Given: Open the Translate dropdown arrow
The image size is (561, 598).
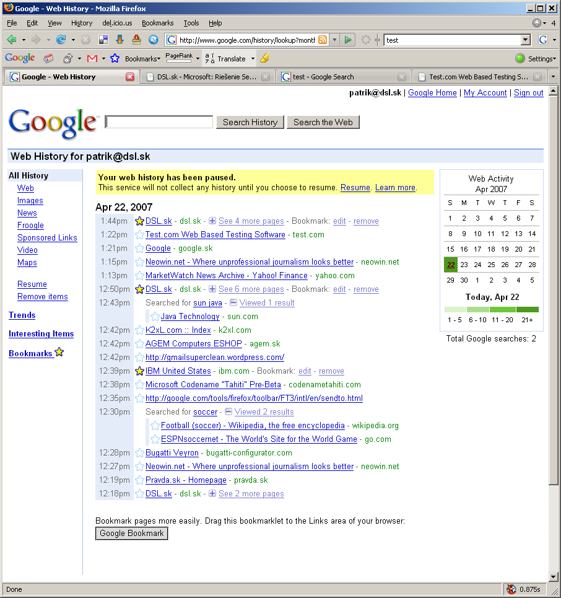Looking at the screenshot, I should tap(253, 59).
